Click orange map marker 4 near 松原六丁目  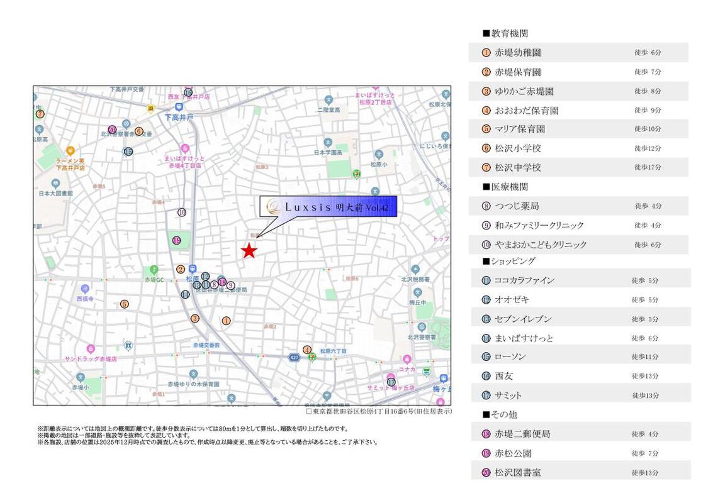tap(307, 350)
